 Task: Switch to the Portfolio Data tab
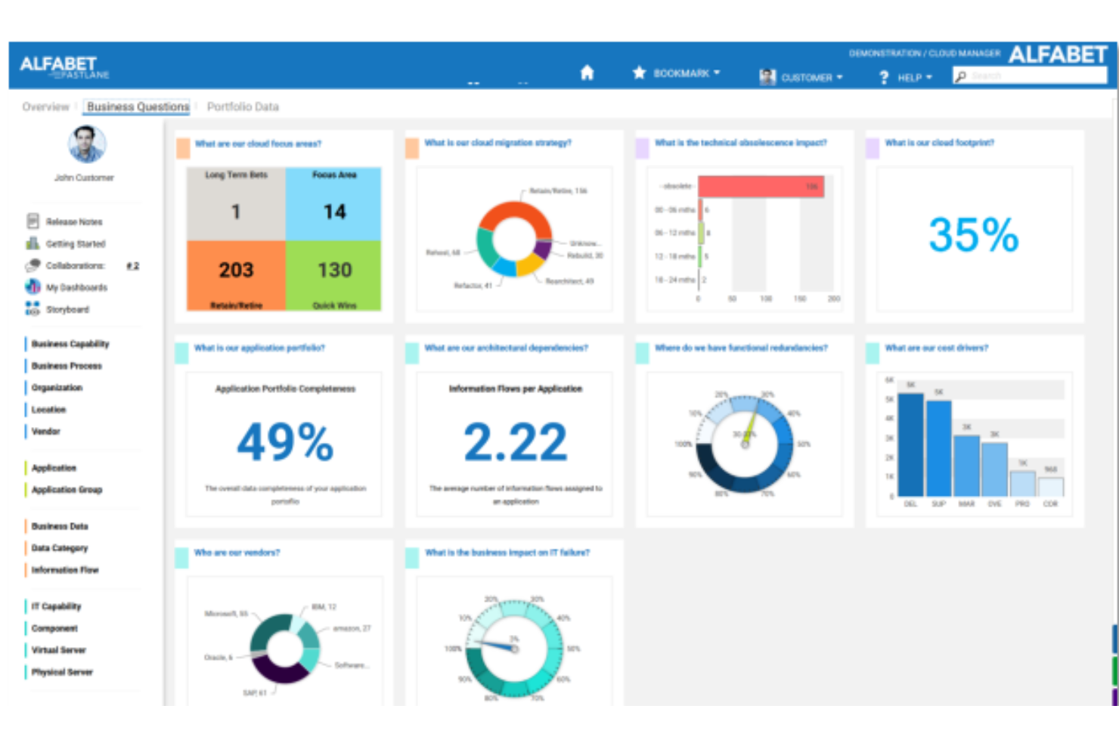coord(243,107)
